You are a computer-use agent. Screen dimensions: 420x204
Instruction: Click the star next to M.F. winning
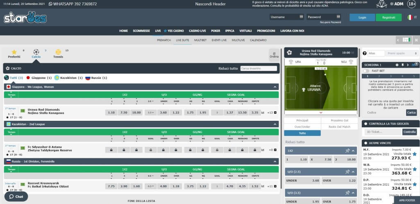(414, 154)
